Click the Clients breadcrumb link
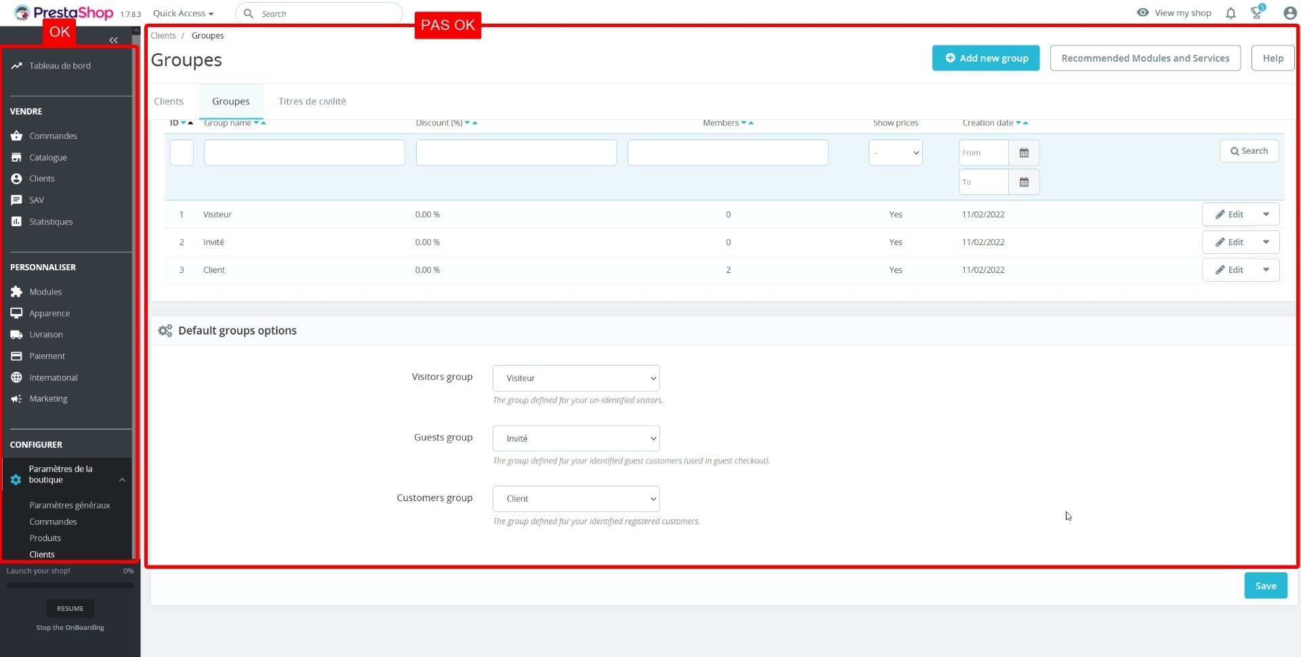The height and width of the screenshot is (657, 1301). click(163, 36)
